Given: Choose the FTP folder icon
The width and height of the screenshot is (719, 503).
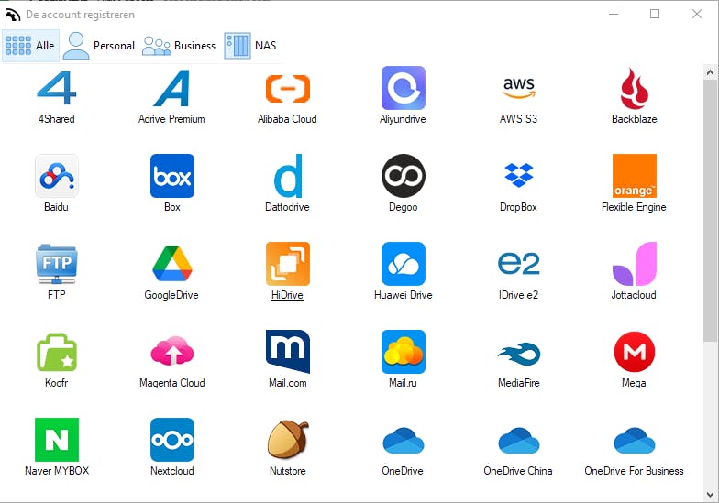Looking at the screenshot, I should [57, 264].
